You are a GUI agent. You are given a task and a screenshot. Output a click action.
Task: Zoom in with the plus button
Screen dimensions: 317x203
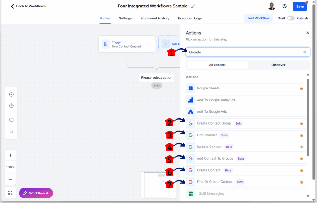pyautogui.click(x=10, y=155)
